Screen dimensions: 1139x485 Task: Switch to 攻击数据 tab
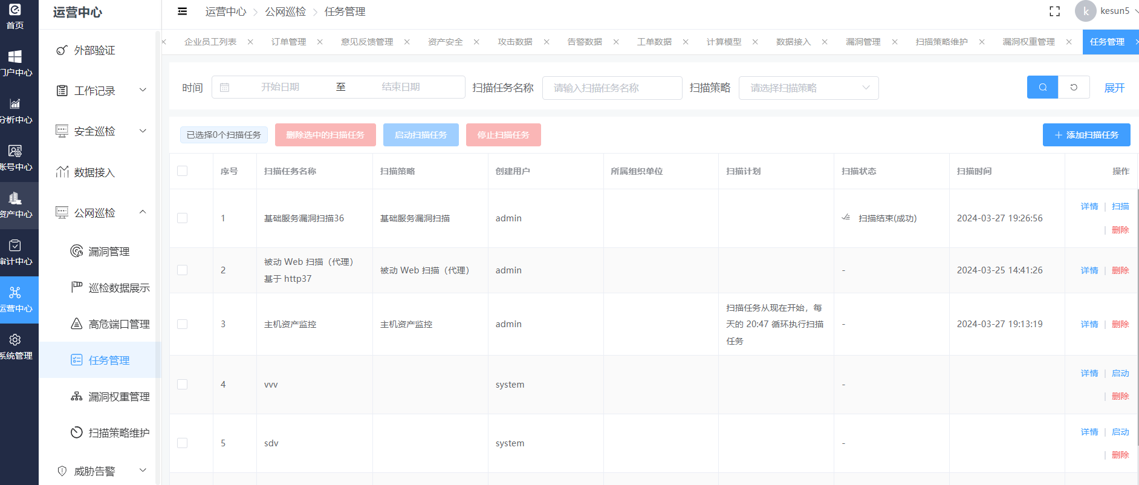515,42
